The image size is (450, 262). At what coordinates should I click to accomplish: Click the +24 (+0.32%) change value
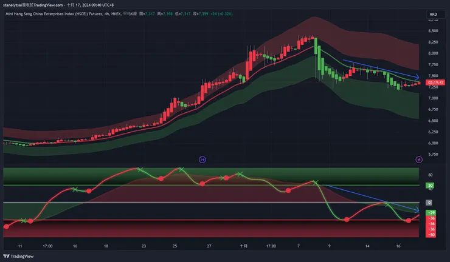[221, 14]
